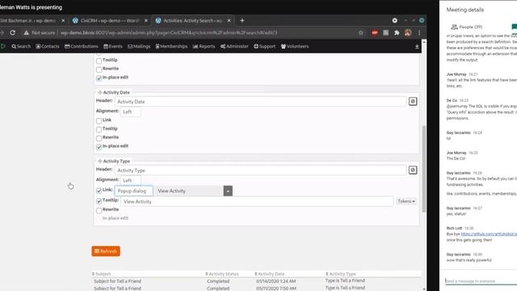Image resolution: width=517 pixels, height=291 pixels.
Task: Open the Popup dialog link target dropdown
Action: click(x=133, y=191)
